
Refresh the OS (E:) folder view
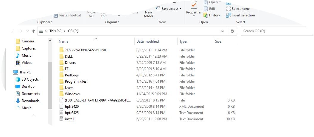tap(232, 31)
